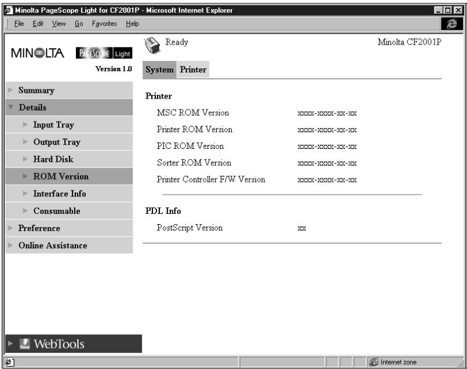Viewport: 467px width, 369px height.
Task: Select the Details menu entry
Action: click(x=32, y=107)
